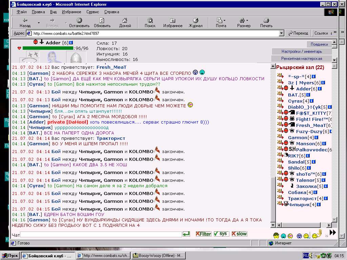Click private-message arrow icon next to BAT.[5]
The height and width of the screenshot is (260, 347).
pyautogui.click(x=280, y=94)
